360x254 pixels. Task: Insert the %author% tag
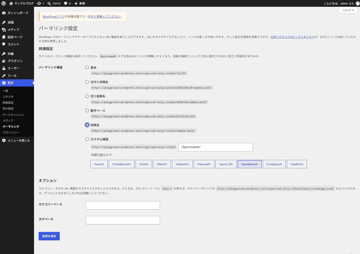click(297, 164)
